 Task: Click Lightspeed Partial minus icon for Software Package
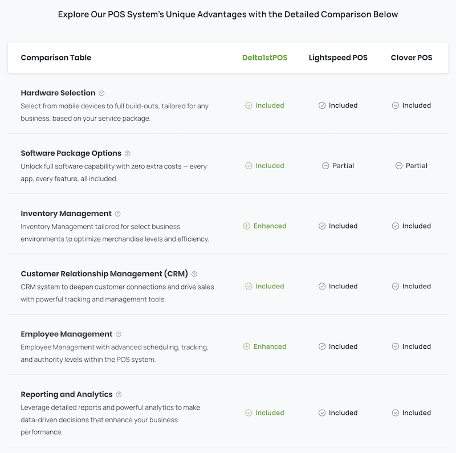tap(325, 166)
